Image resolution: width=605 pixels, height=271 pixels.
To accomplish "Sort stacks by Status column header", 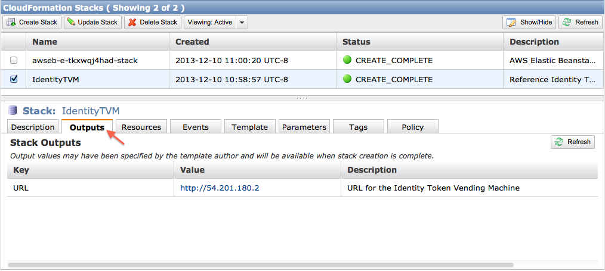I will click(x=419, y=42).
